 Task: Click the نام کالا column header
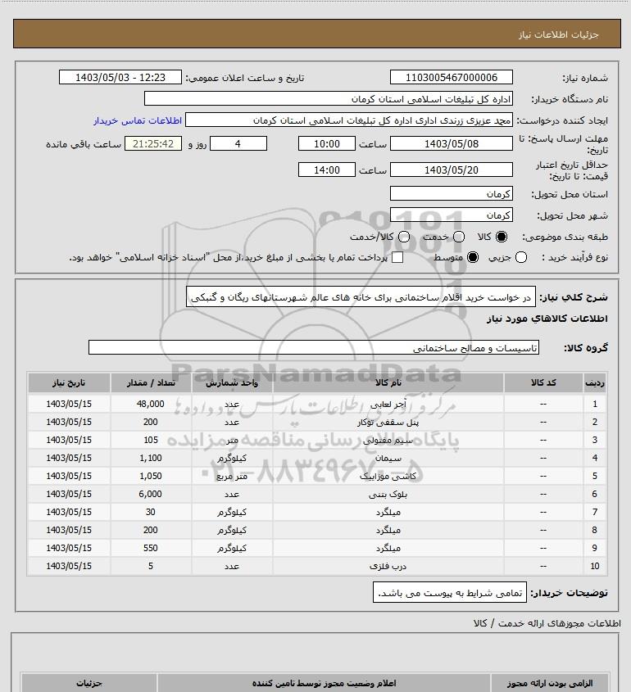[388, 382]
